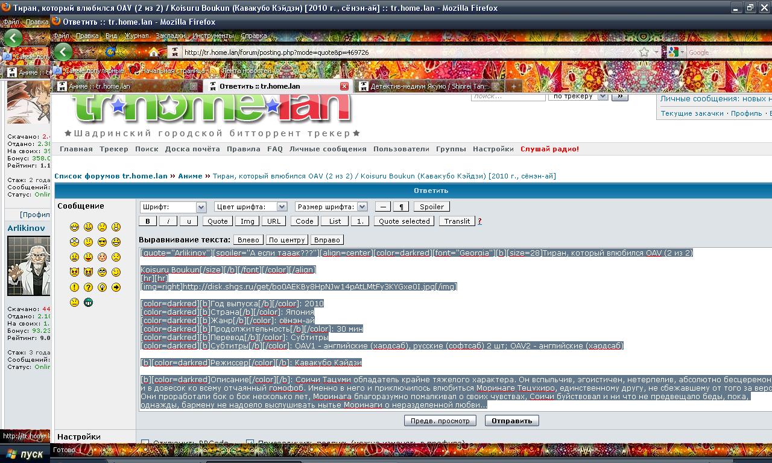This screenshot has height=463, width=772.
Task: Insert the tongue-out razz smiley
Action: (x=88, y=257)
